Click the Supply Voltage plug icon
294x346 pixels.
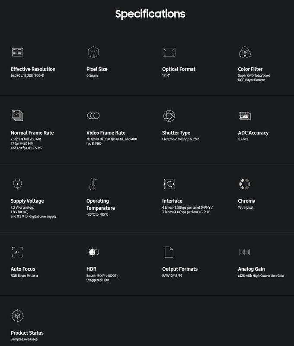17,184
